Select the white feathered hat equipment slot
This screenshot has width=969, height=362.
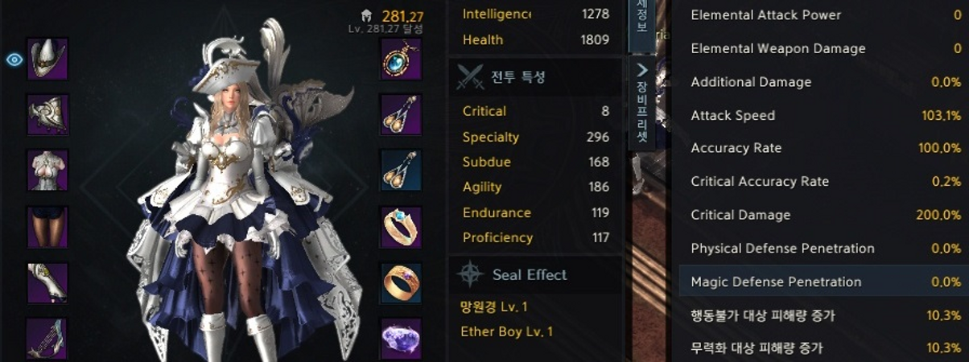coord(47,59)
